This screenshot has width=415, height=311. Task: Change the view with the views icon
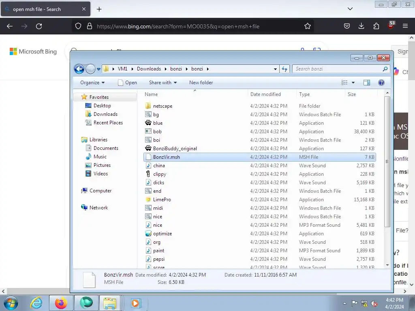[x=344, y=83]
